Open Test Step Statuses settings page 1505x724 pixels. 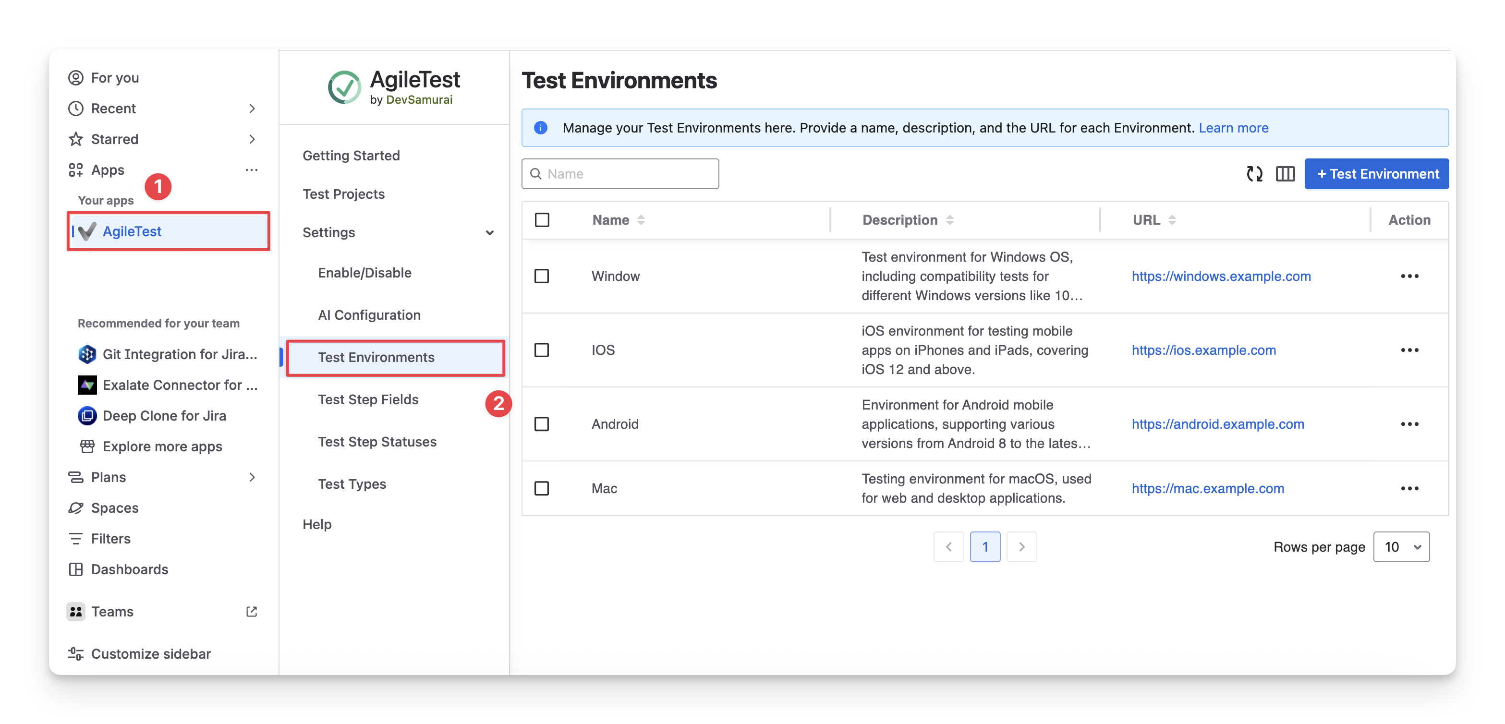point(377,442)
